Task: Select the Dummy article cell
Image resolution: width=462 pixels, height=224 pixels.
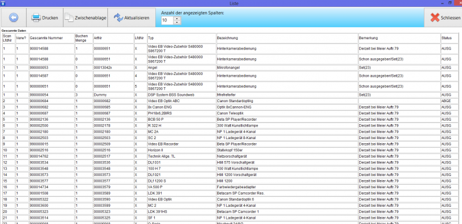Action: (113, 95)
